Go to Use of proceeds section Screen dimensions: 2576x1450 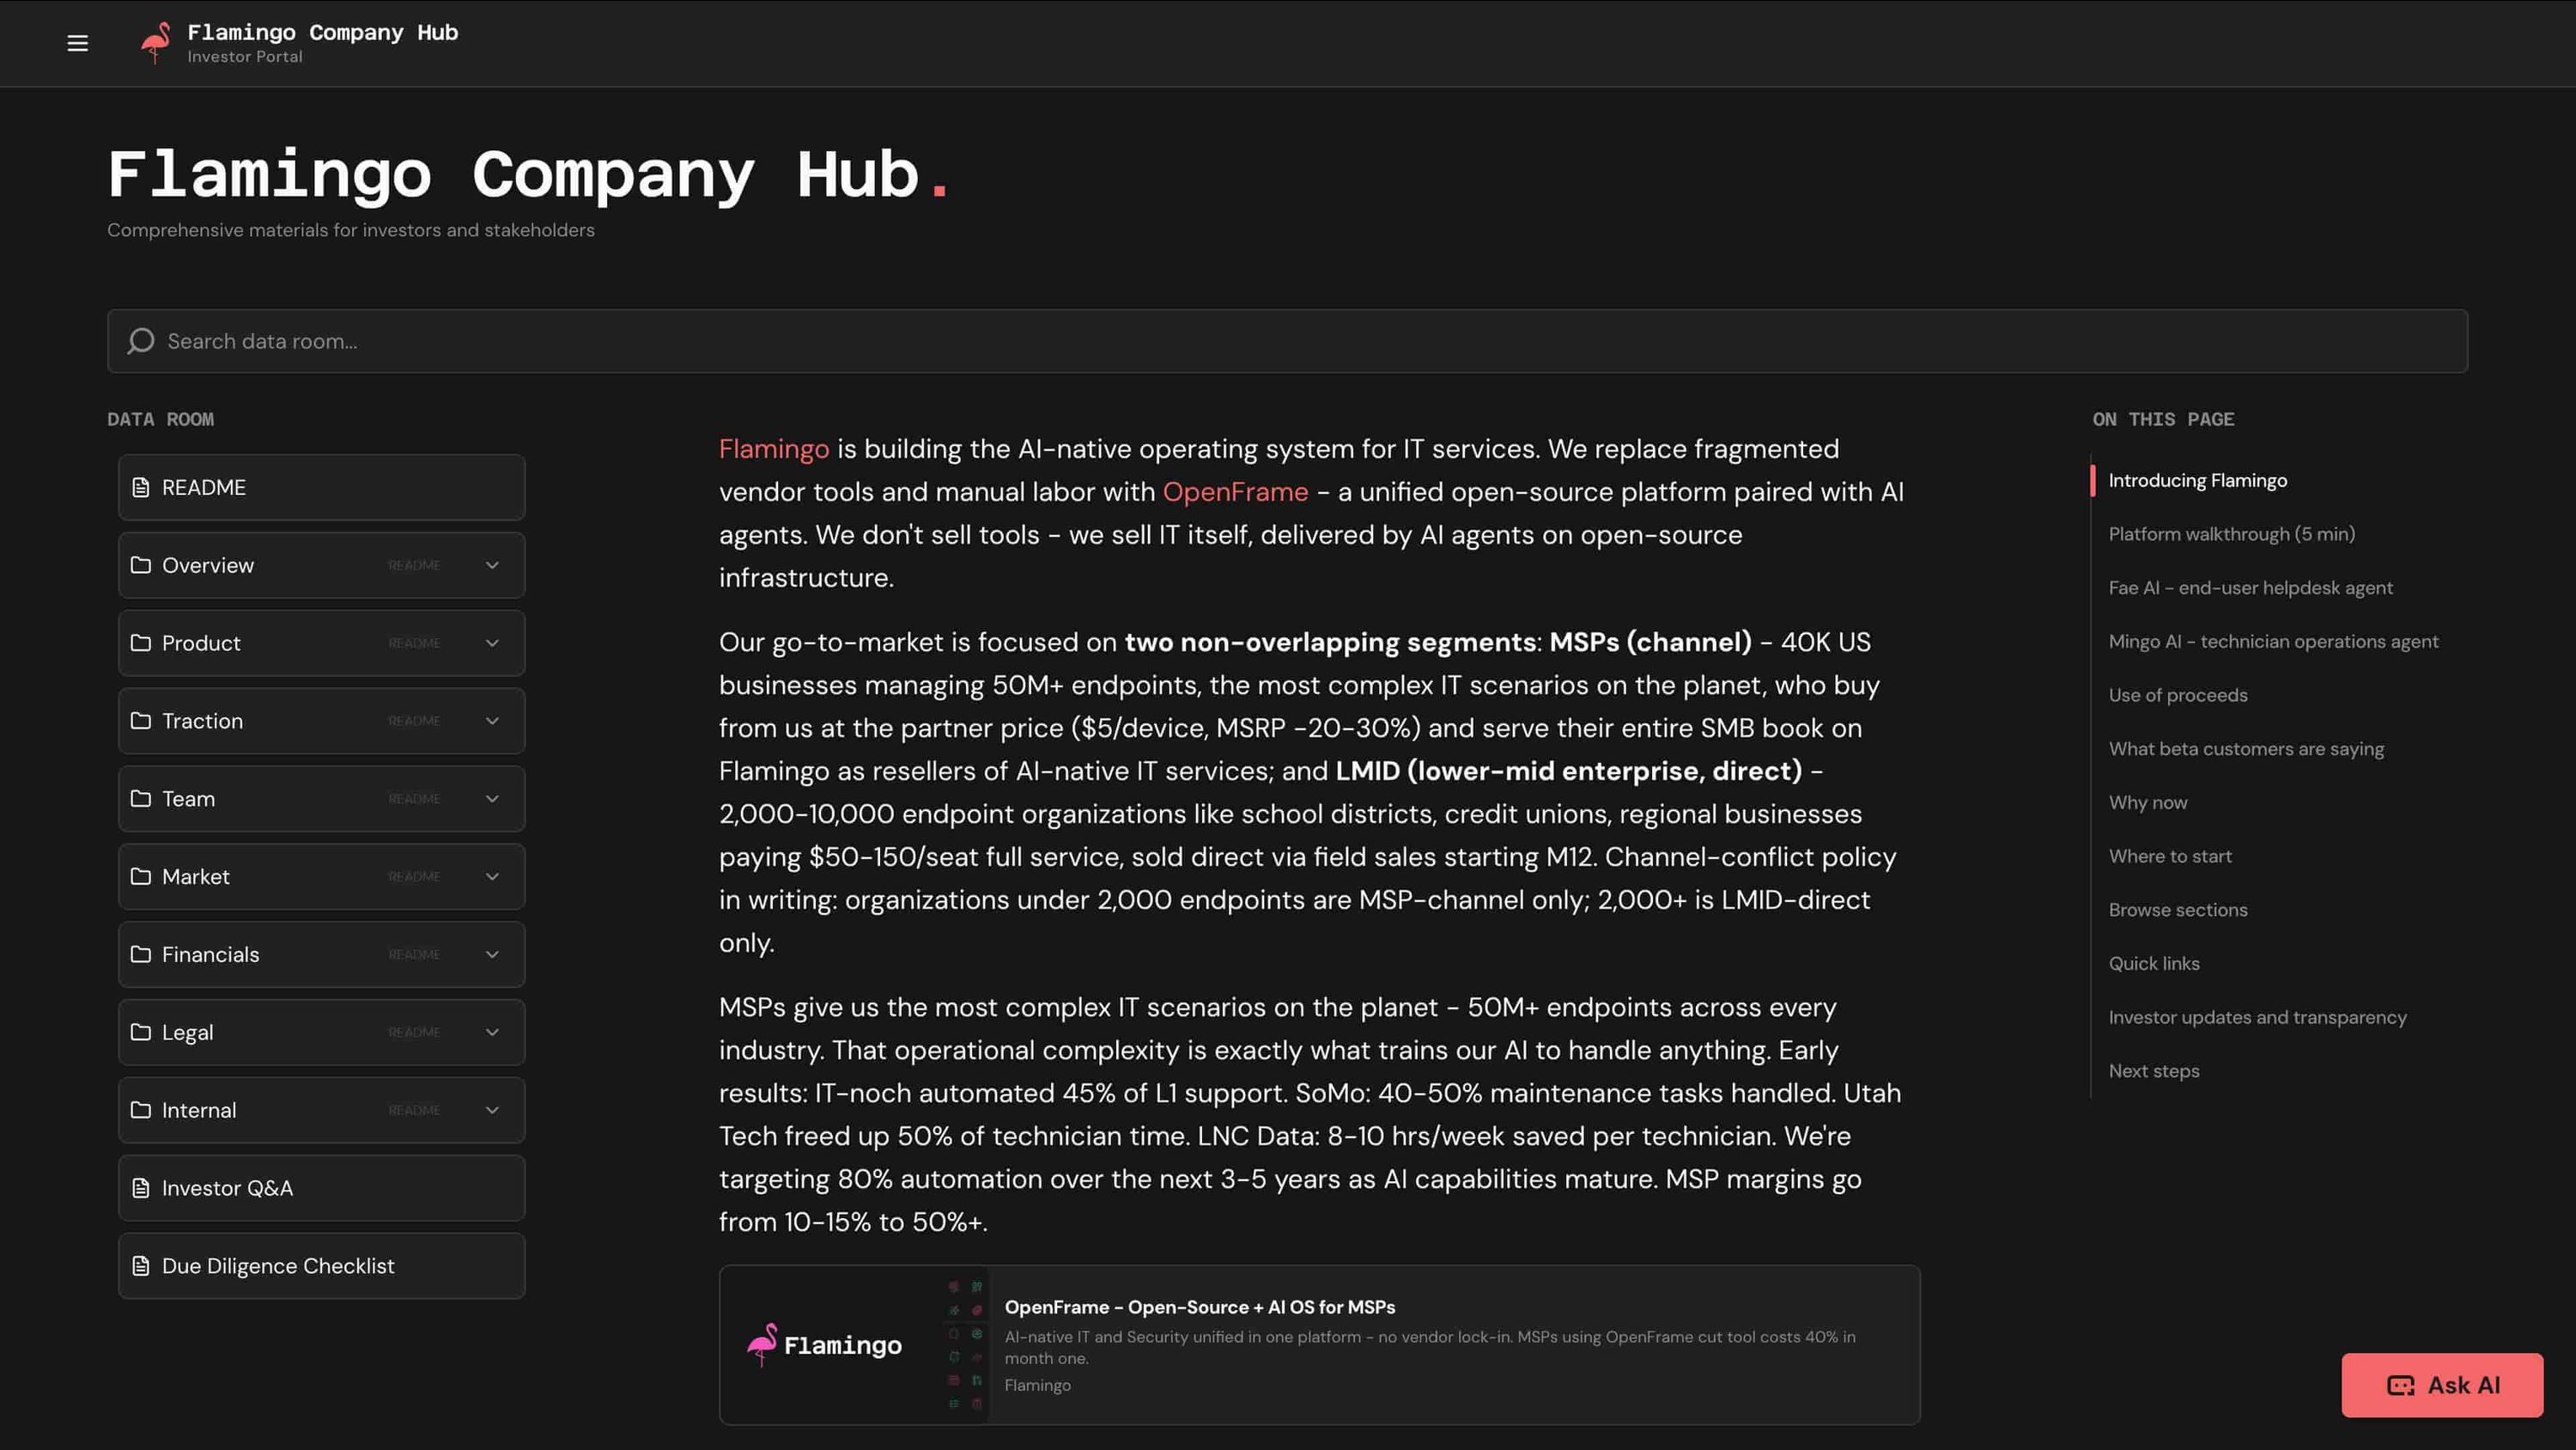[2177, 696]
